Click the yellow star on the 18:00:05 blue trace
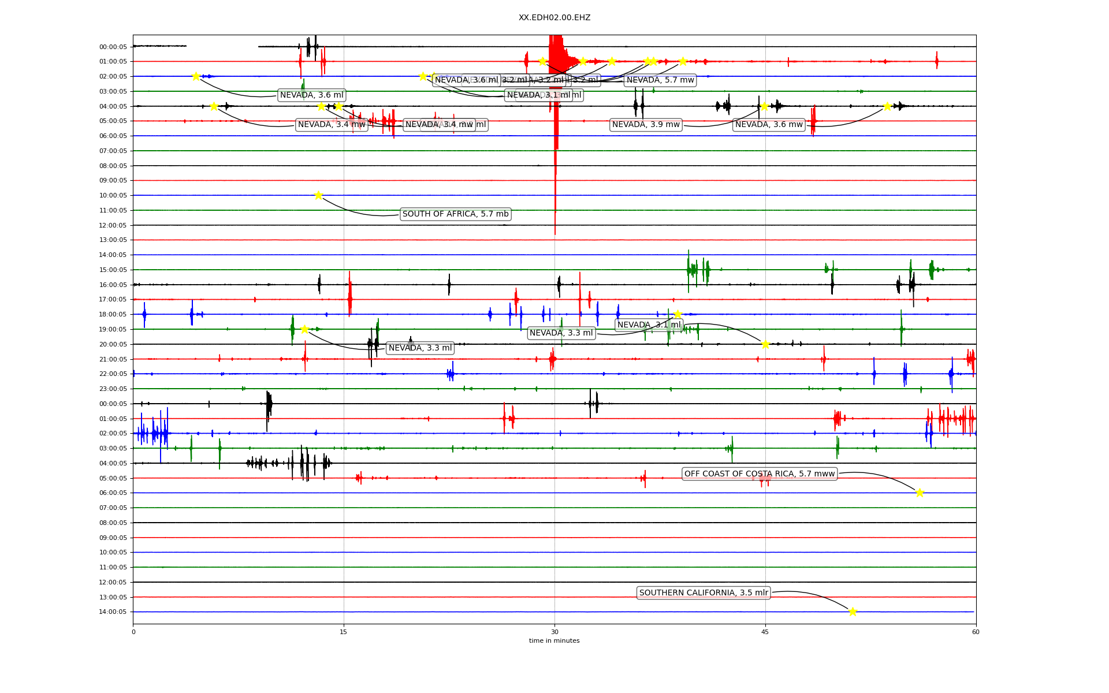The width and height of the screenshot is (1109, 693). [x=678, y=314]
